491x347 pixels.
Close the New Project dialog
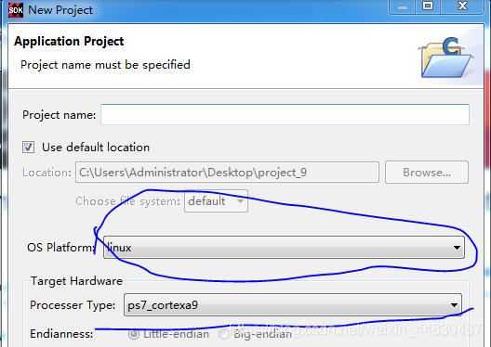462,6
